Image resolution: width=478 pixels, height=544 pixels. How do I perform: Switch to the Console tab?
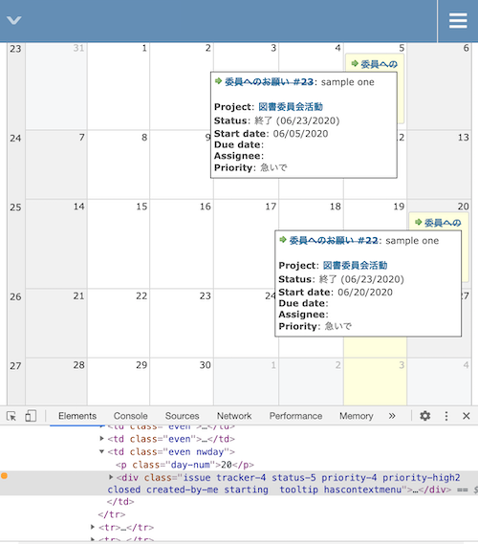point(130,416)
